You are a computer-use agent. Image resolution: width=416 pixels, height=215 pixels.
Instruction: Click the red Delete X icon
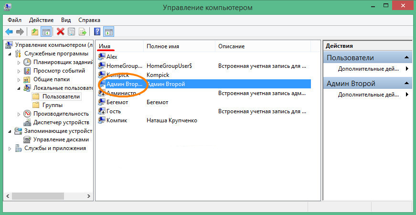61,32
